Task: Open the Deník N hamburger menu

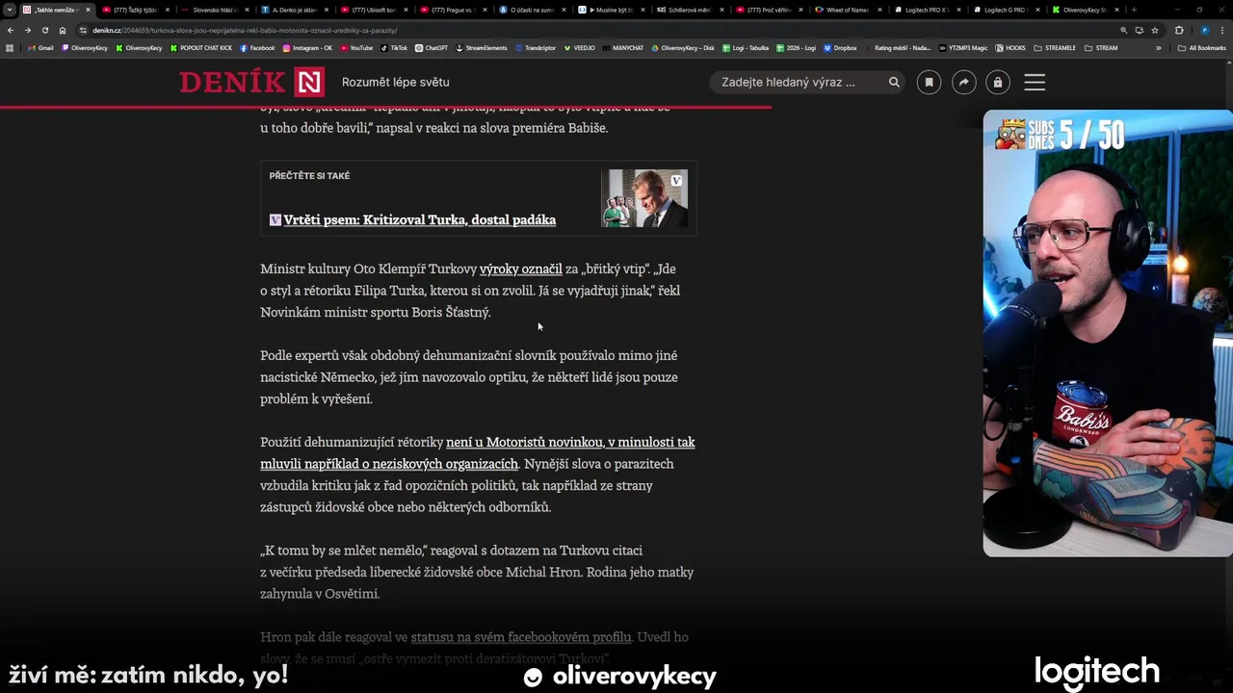Action: 1035,83
